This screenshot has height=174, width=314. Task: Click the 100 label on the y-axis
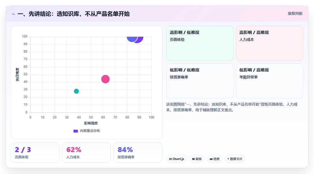pos(25,36)
